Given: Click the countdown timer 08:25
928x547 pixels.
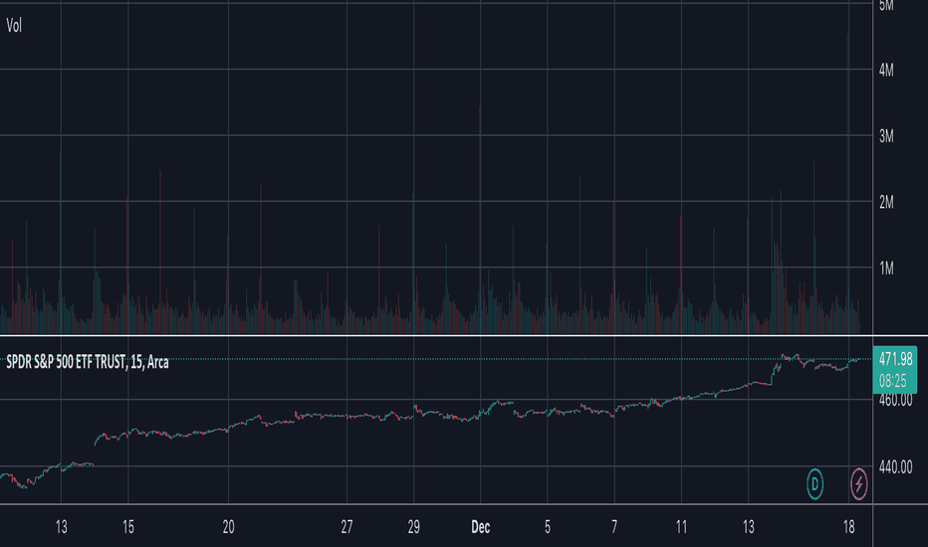Looking at the screenshot, I should point(892,382).
